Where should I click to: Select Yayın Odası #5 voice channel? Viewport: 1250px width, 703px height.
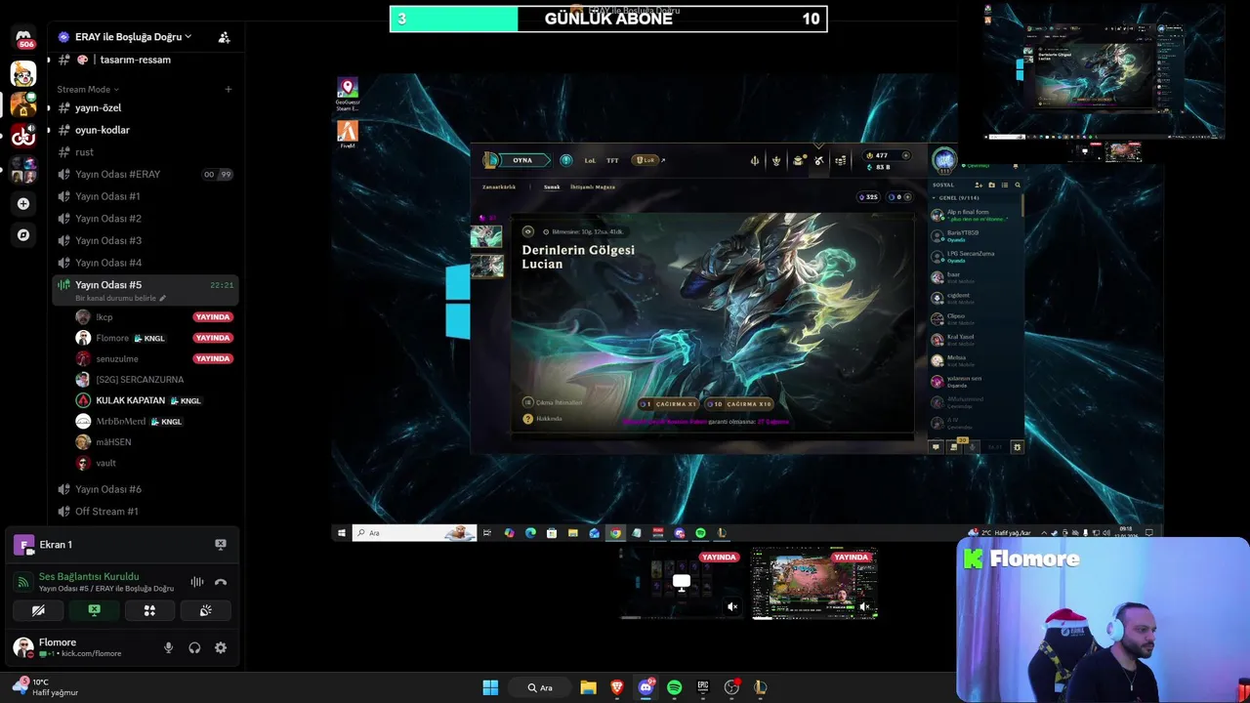[144, 290]
